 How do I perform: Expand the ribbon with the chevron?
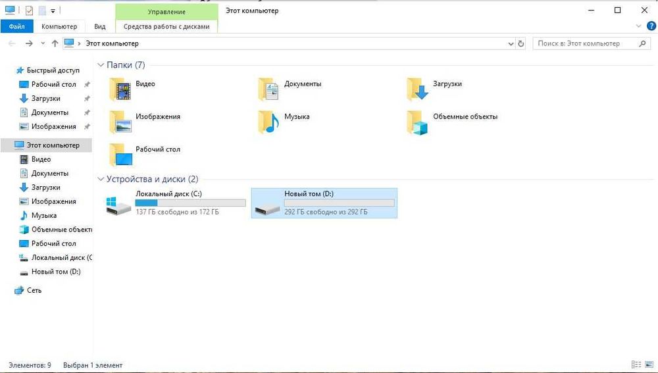pyautogui.click(x=639, y=26)
